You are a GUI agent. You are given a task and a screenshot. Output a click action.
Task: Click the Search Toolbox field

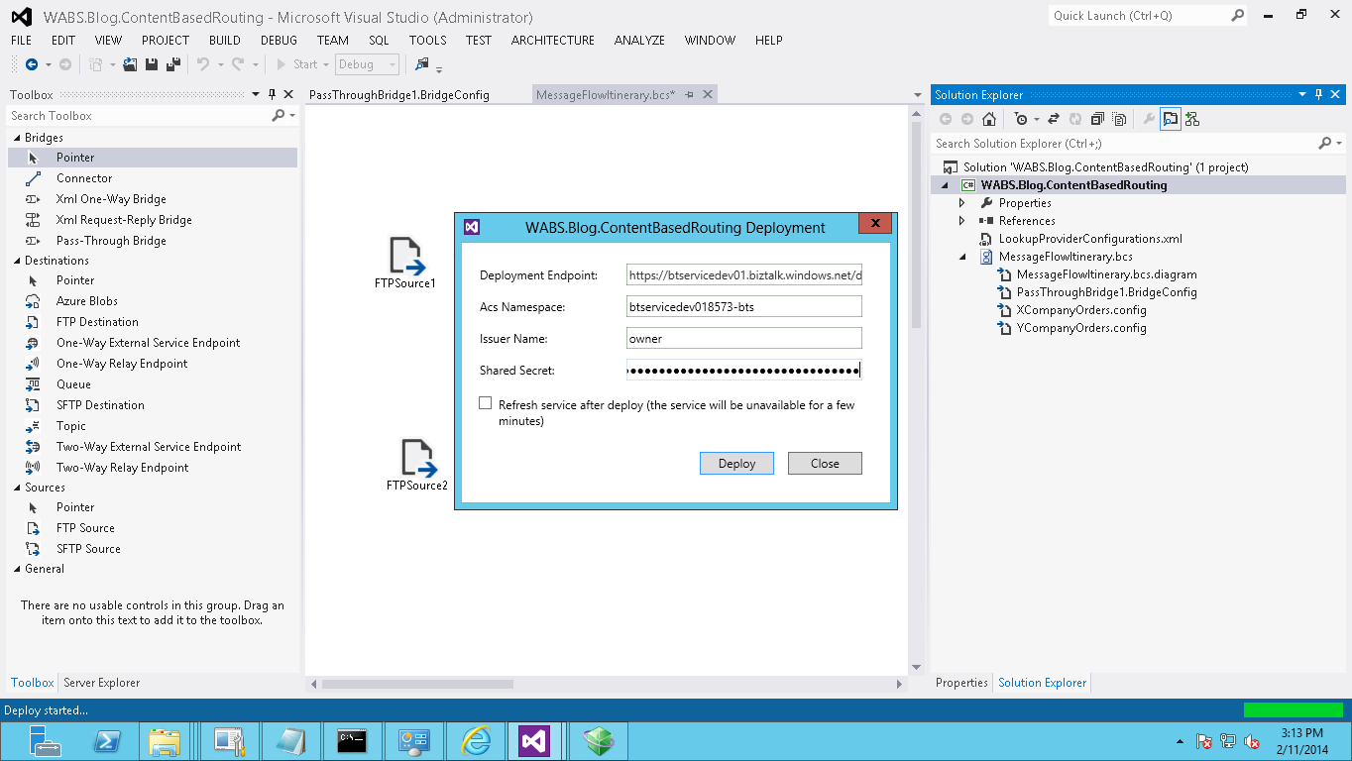tap(139, 116)
